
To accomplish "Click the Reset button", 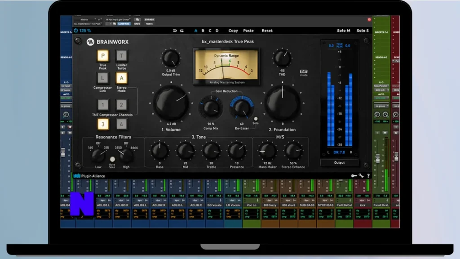I will point(267,31).
